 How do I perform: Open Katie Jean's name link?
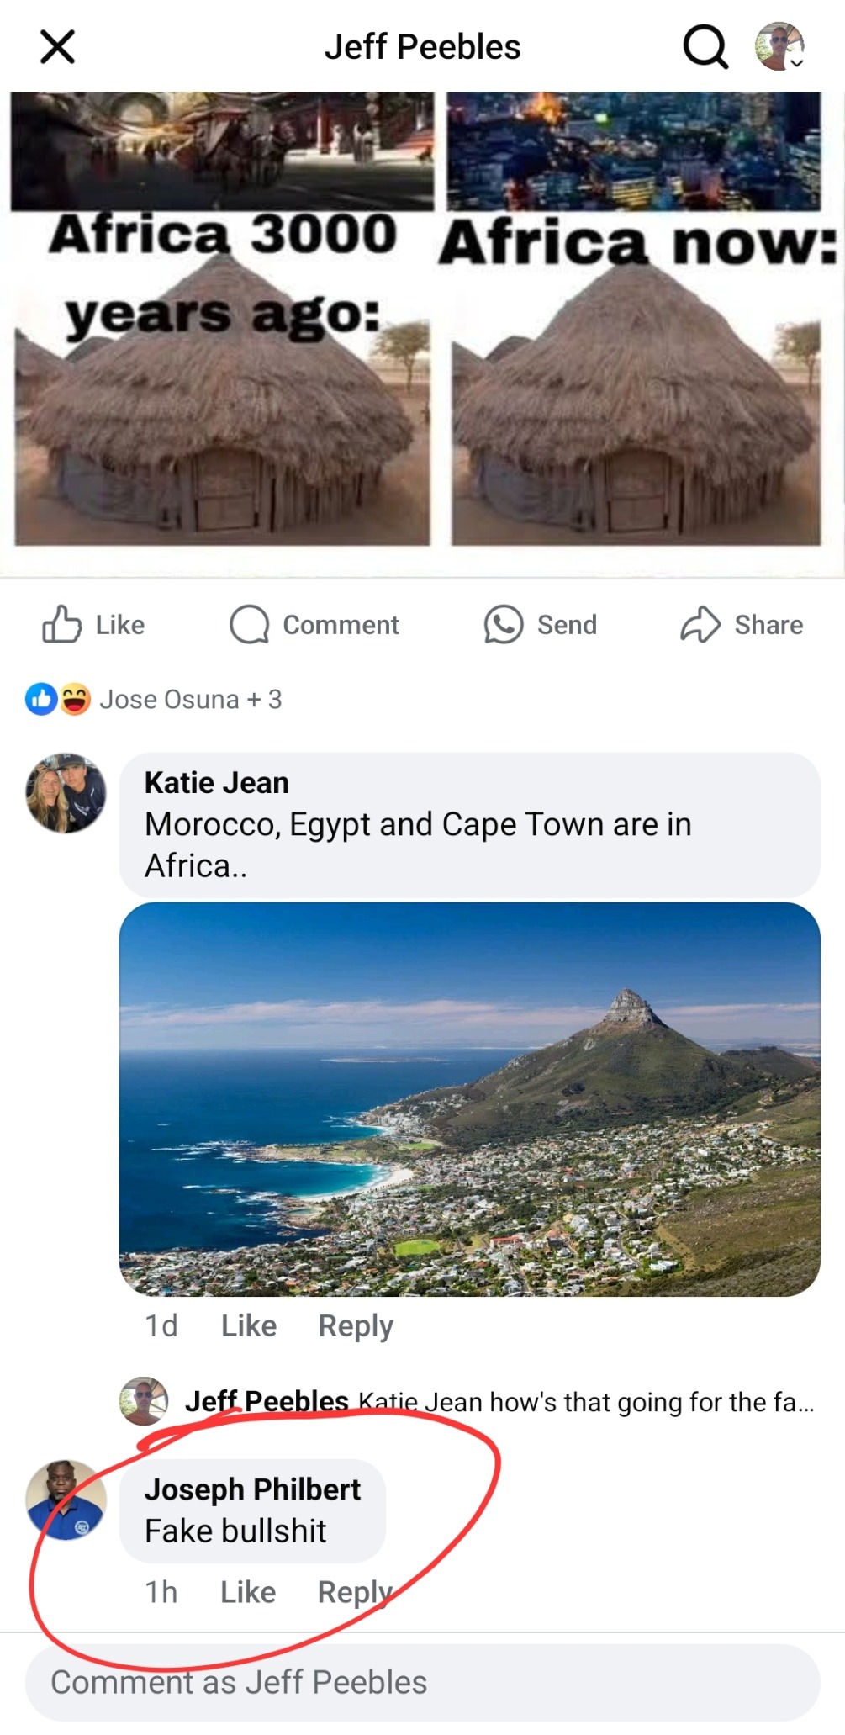217,783
